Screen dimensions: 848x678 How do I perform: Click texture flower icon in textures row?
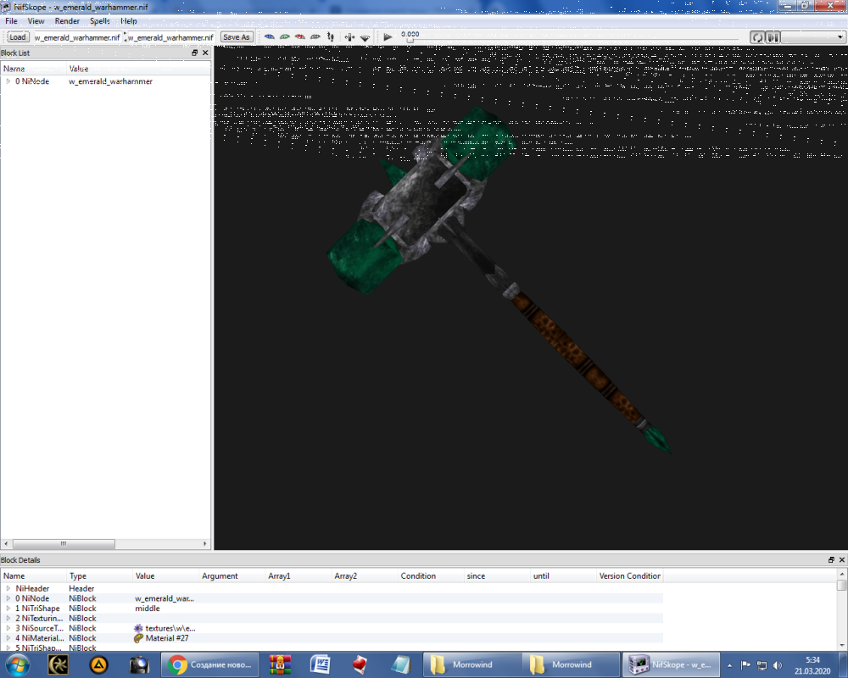pyautogui.click(x=138, y=628)
